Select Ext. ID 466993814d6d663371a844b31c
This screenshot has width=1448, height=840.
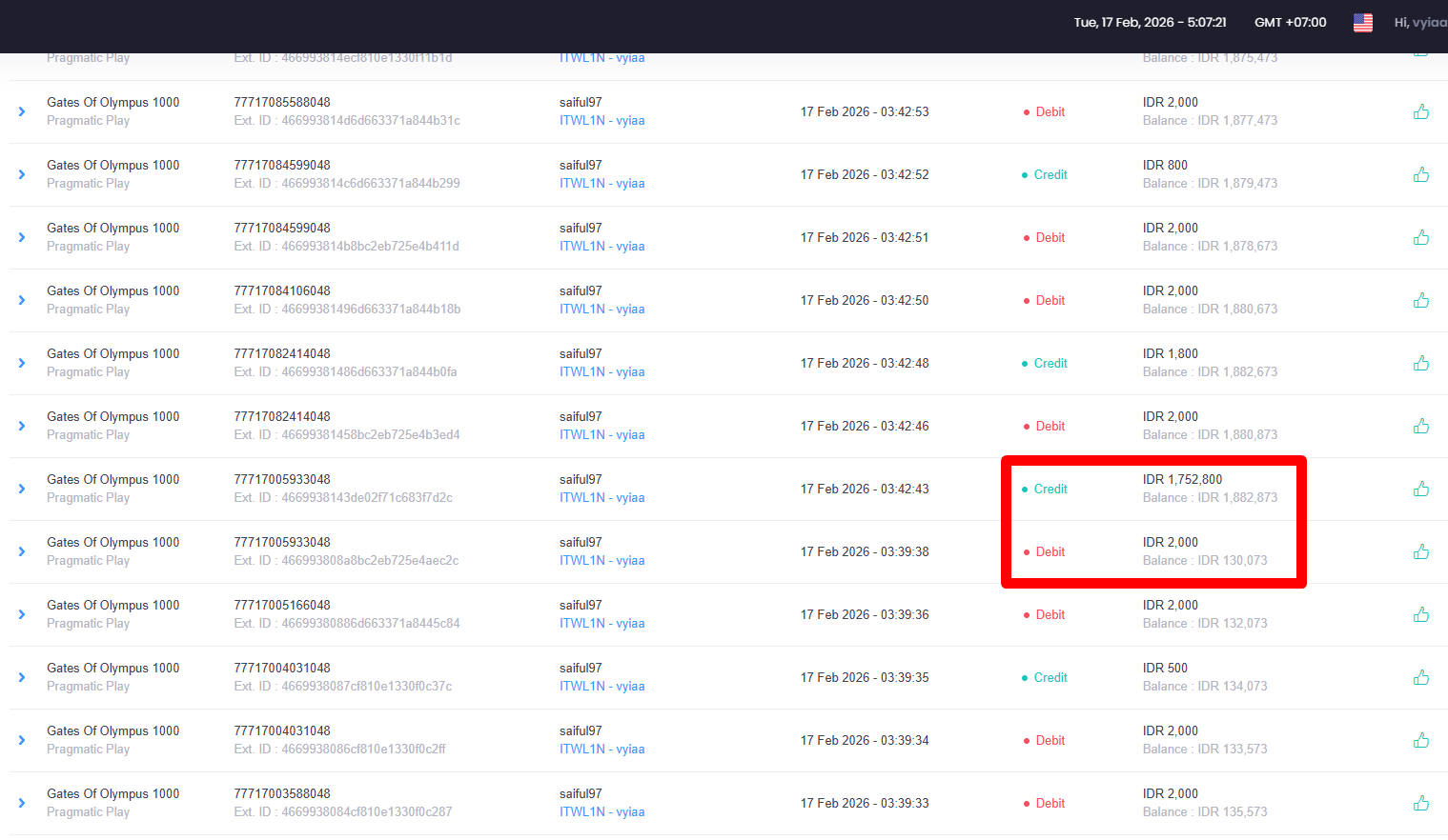347,121
